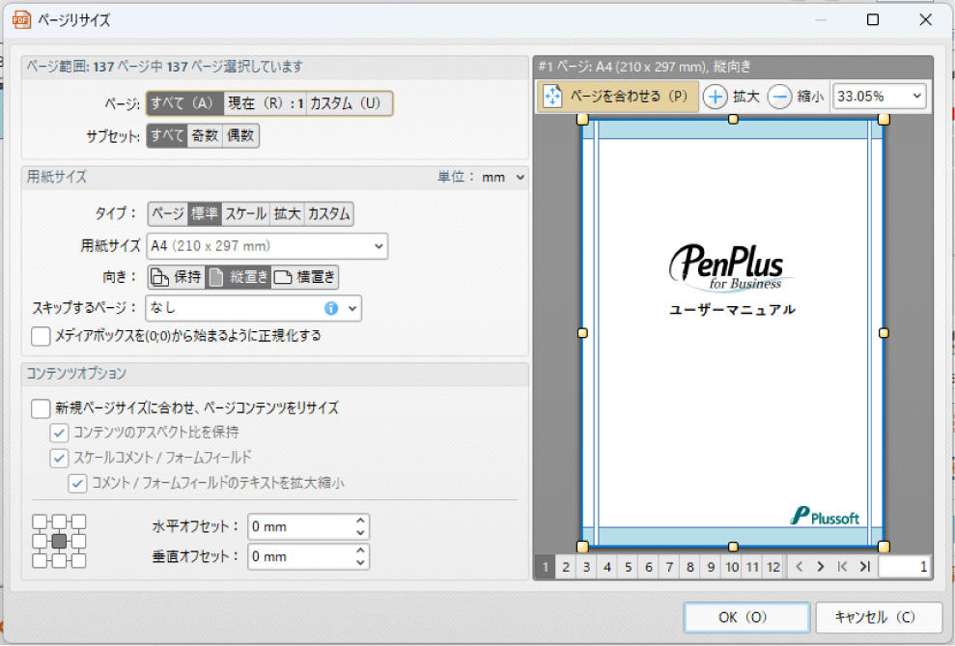The image size is (955, 646).
Task: Toggle スケールコメント / フォームフィールド checkbox
Action: click(x=59, y=458)
